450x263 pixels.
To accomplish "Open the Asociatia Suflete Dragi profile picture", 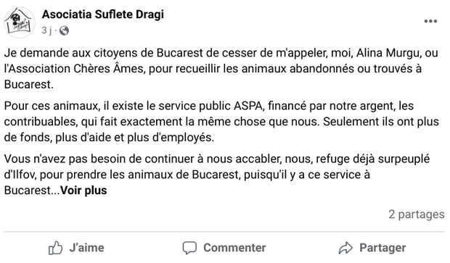I will pyautogui.click(x=19, y=22).
